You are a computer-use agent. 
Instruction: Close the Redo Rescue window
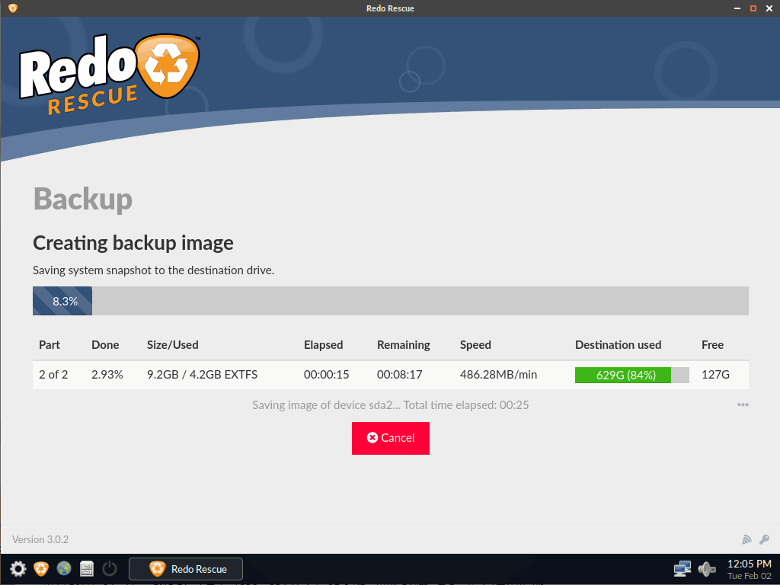coord(769,8)
